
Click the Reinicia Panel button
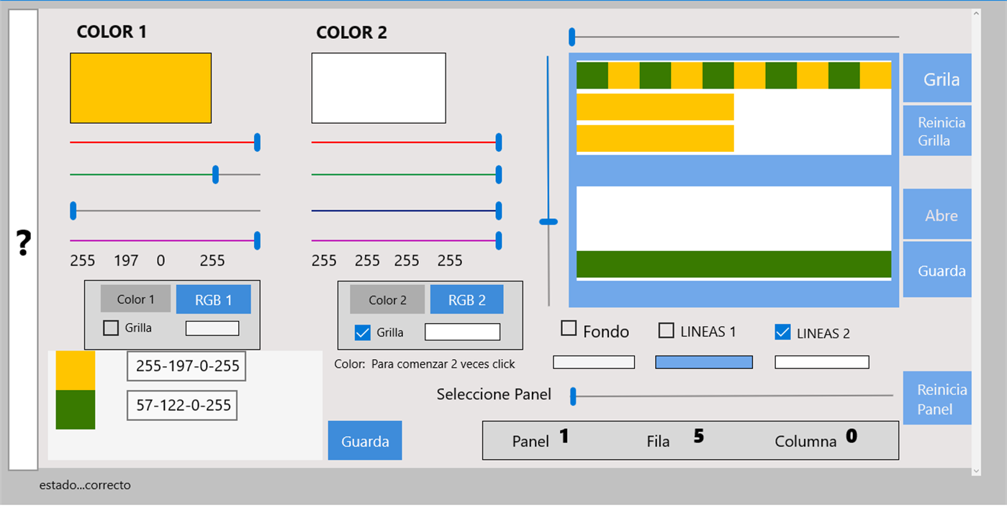point(936,398)
